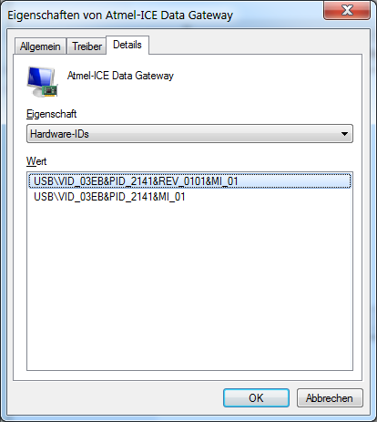Click the green circuit card on the device icon

tap(50, 91)
